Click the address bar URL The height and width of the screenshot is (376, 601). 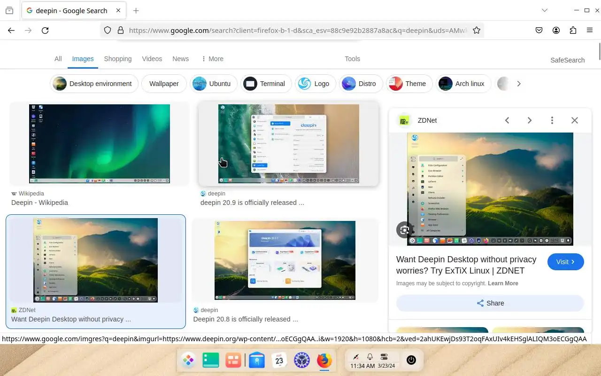(x=298, y=30)
